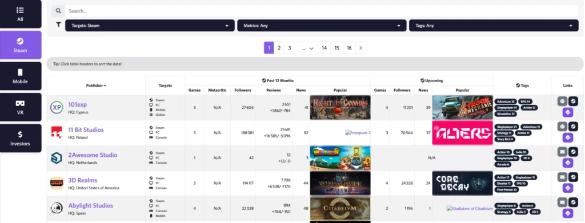This screenshot has height=223, width=585.
Task: Click the 2Awesome Studio hexagon logo
Action: point(57,158)
